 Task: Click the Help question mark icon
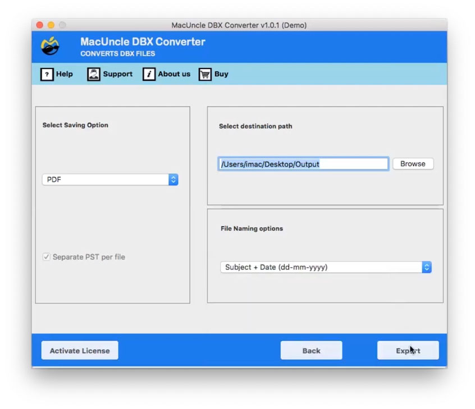tap(47, 73)
